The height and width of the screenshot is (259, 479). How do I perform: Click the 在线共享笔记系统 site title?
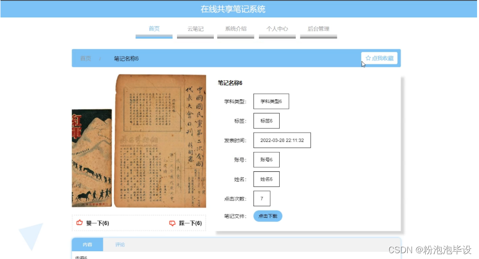tap(233, 9)
